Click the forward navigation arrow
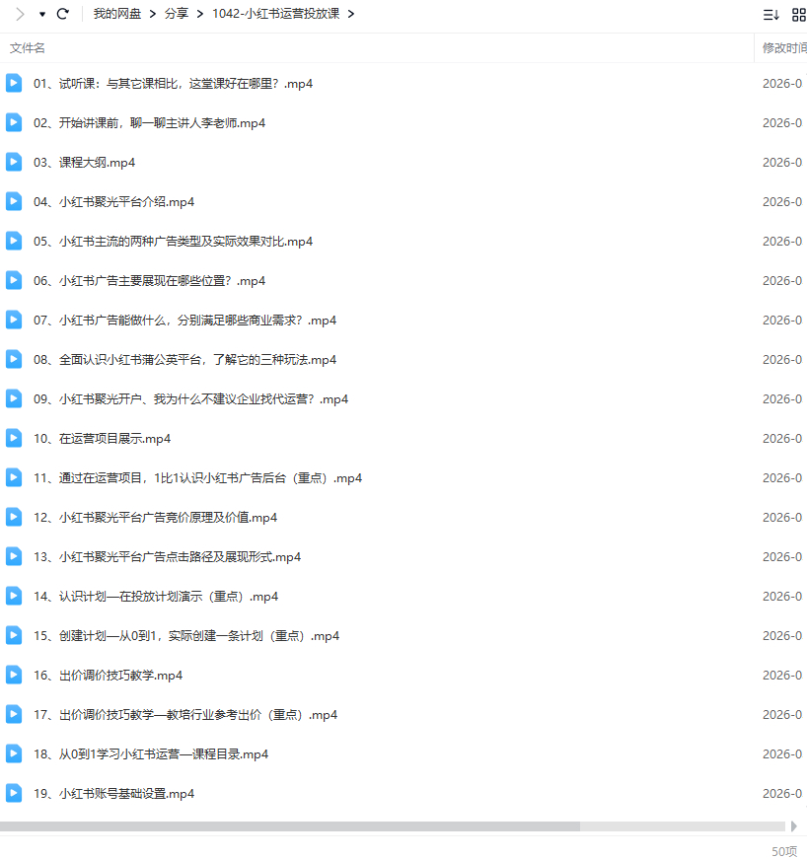807x859 pixels. 19,14
